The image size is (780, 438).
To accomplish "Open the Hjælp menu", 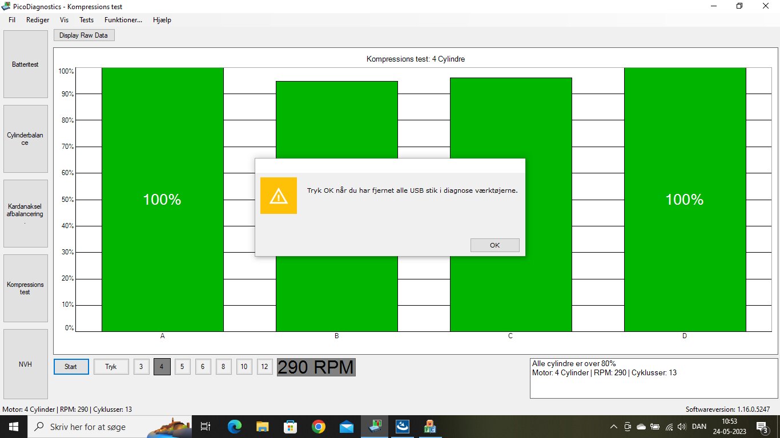I will [x=162, y=20].
